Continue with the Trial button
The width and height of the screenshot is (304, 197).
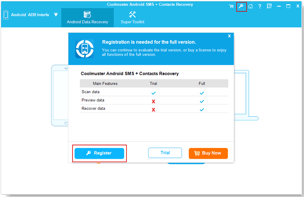point(165,153)
